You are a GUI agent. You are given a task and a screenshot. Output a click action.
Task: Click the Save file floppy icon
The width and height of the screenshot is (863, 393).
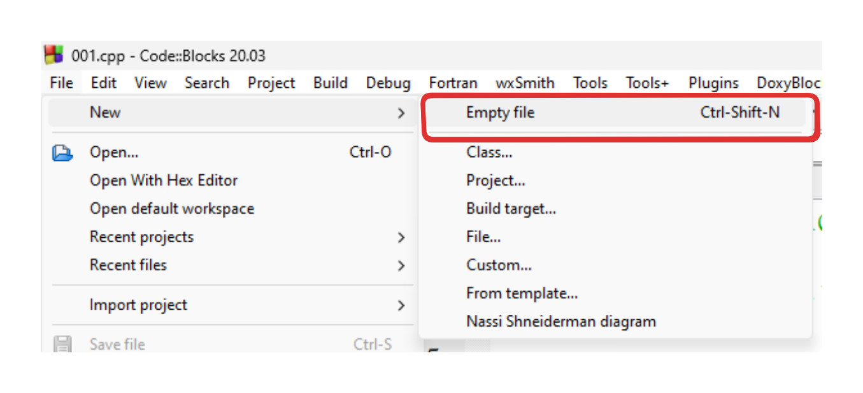coord(62,344)
